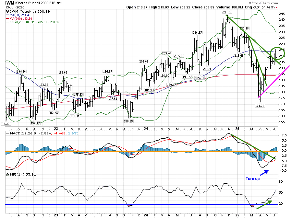This screenshot has width=292, height=218.
Task: Click the 163.31 price label
Action: point(75,116)
